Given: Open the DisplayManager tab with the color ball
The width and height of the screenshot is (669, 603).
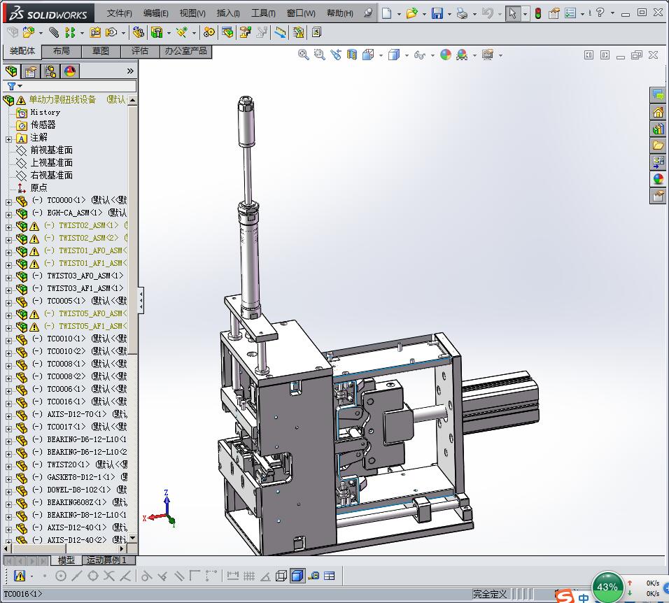Looking at the screenshot, I should 69,71.
